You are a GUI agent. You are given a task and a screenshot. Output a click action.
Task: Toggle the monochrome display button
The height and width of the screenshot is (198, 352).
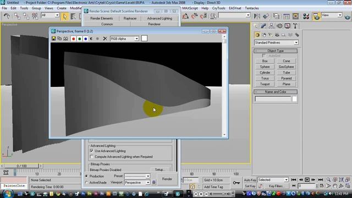click(x=97, y=38)
